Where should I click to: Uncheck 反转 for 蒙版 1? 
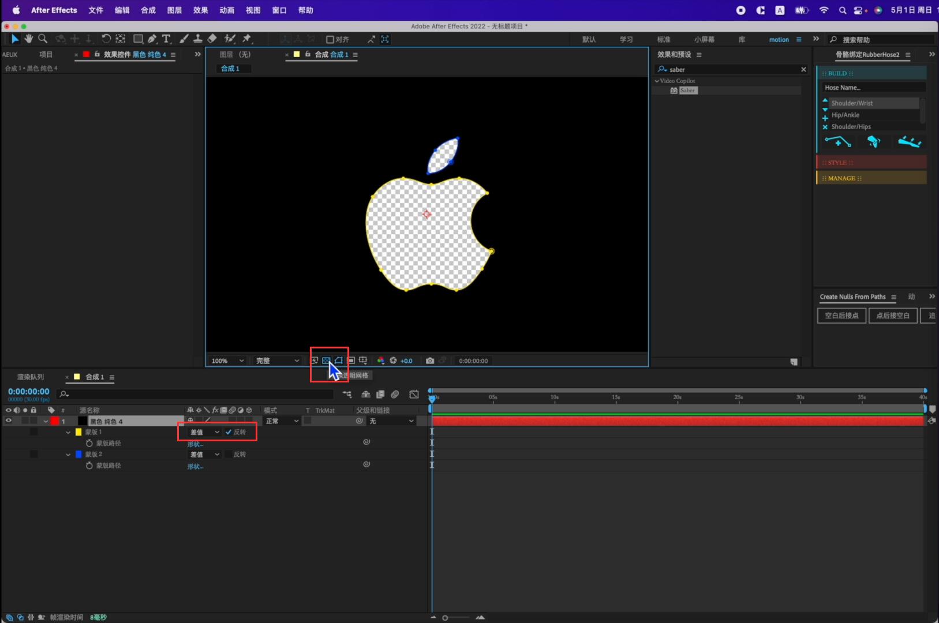pyautogui.click(x=229, y=432)
